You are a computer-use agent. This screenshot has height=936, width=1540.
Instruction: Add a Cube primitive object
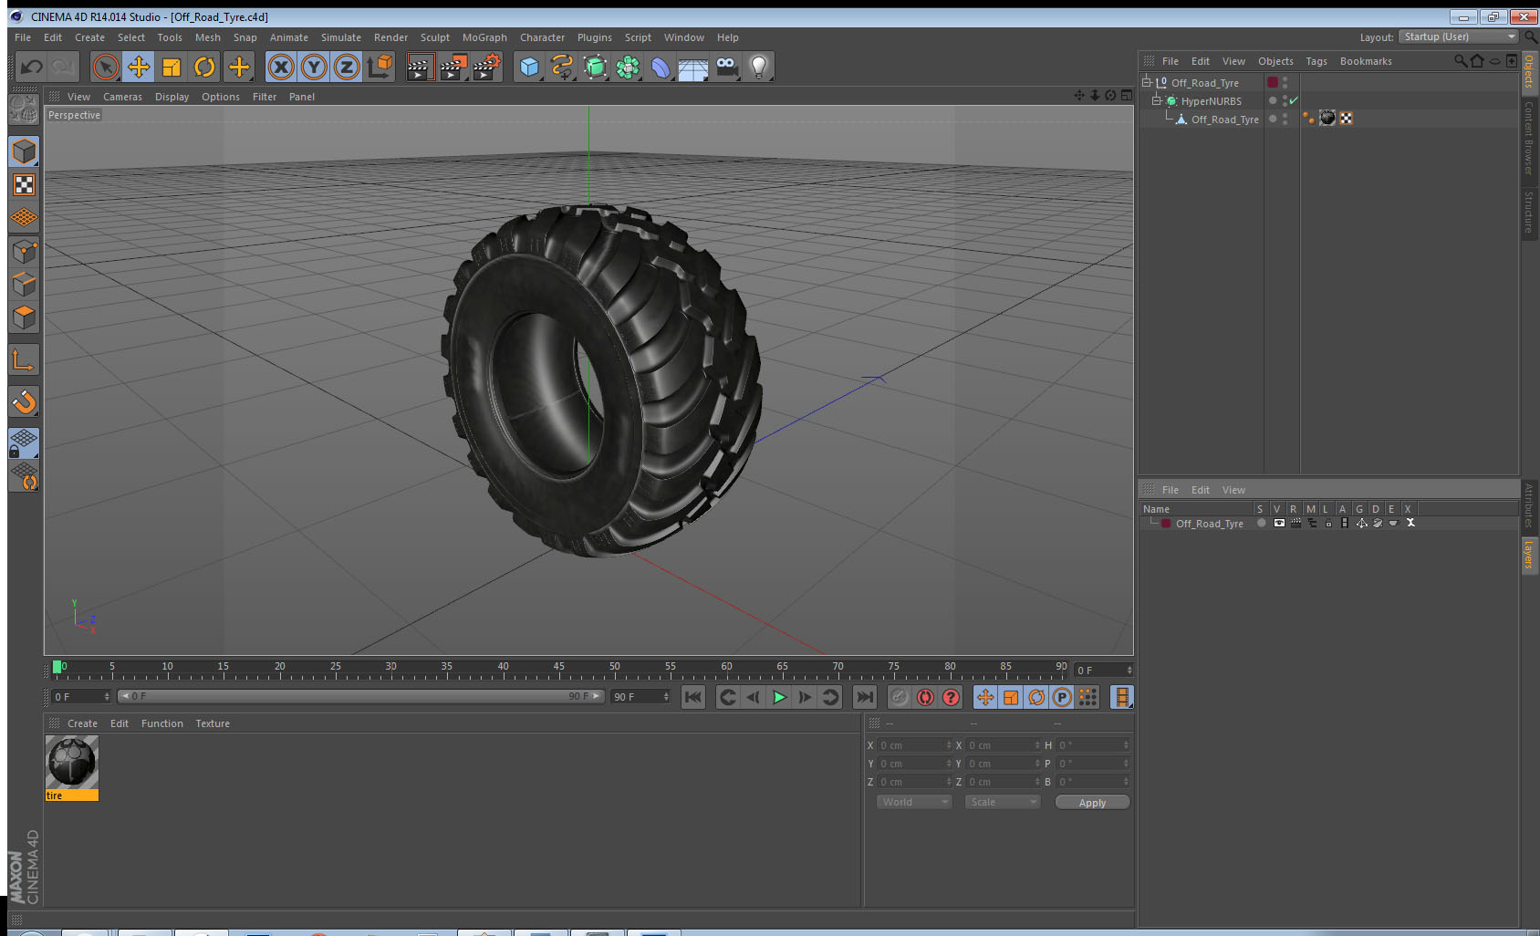(x=529, y=67)
